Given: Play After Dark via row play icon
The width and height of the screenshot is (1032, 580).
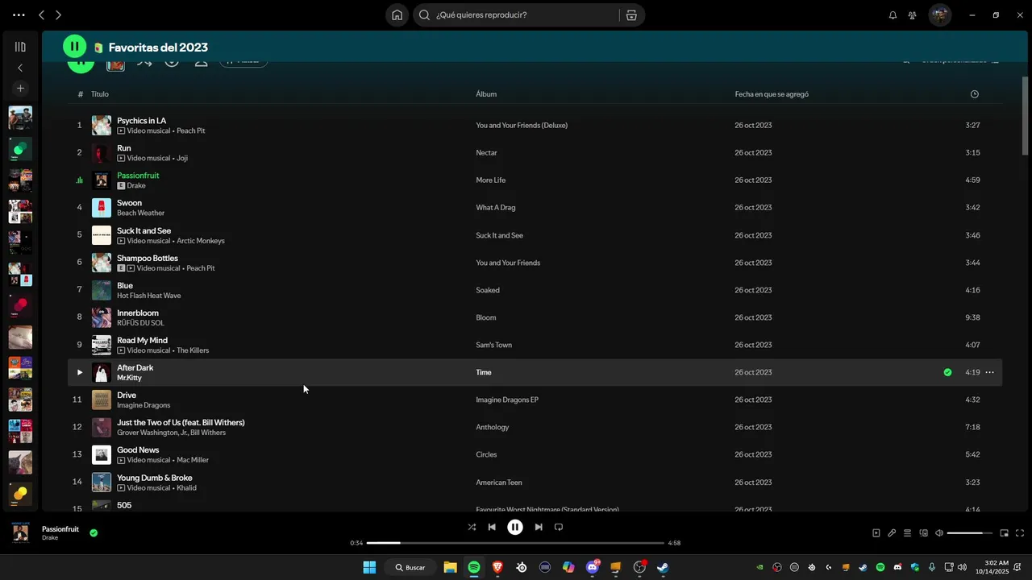Looking at the screenshot, I should (x=79, y=372).
